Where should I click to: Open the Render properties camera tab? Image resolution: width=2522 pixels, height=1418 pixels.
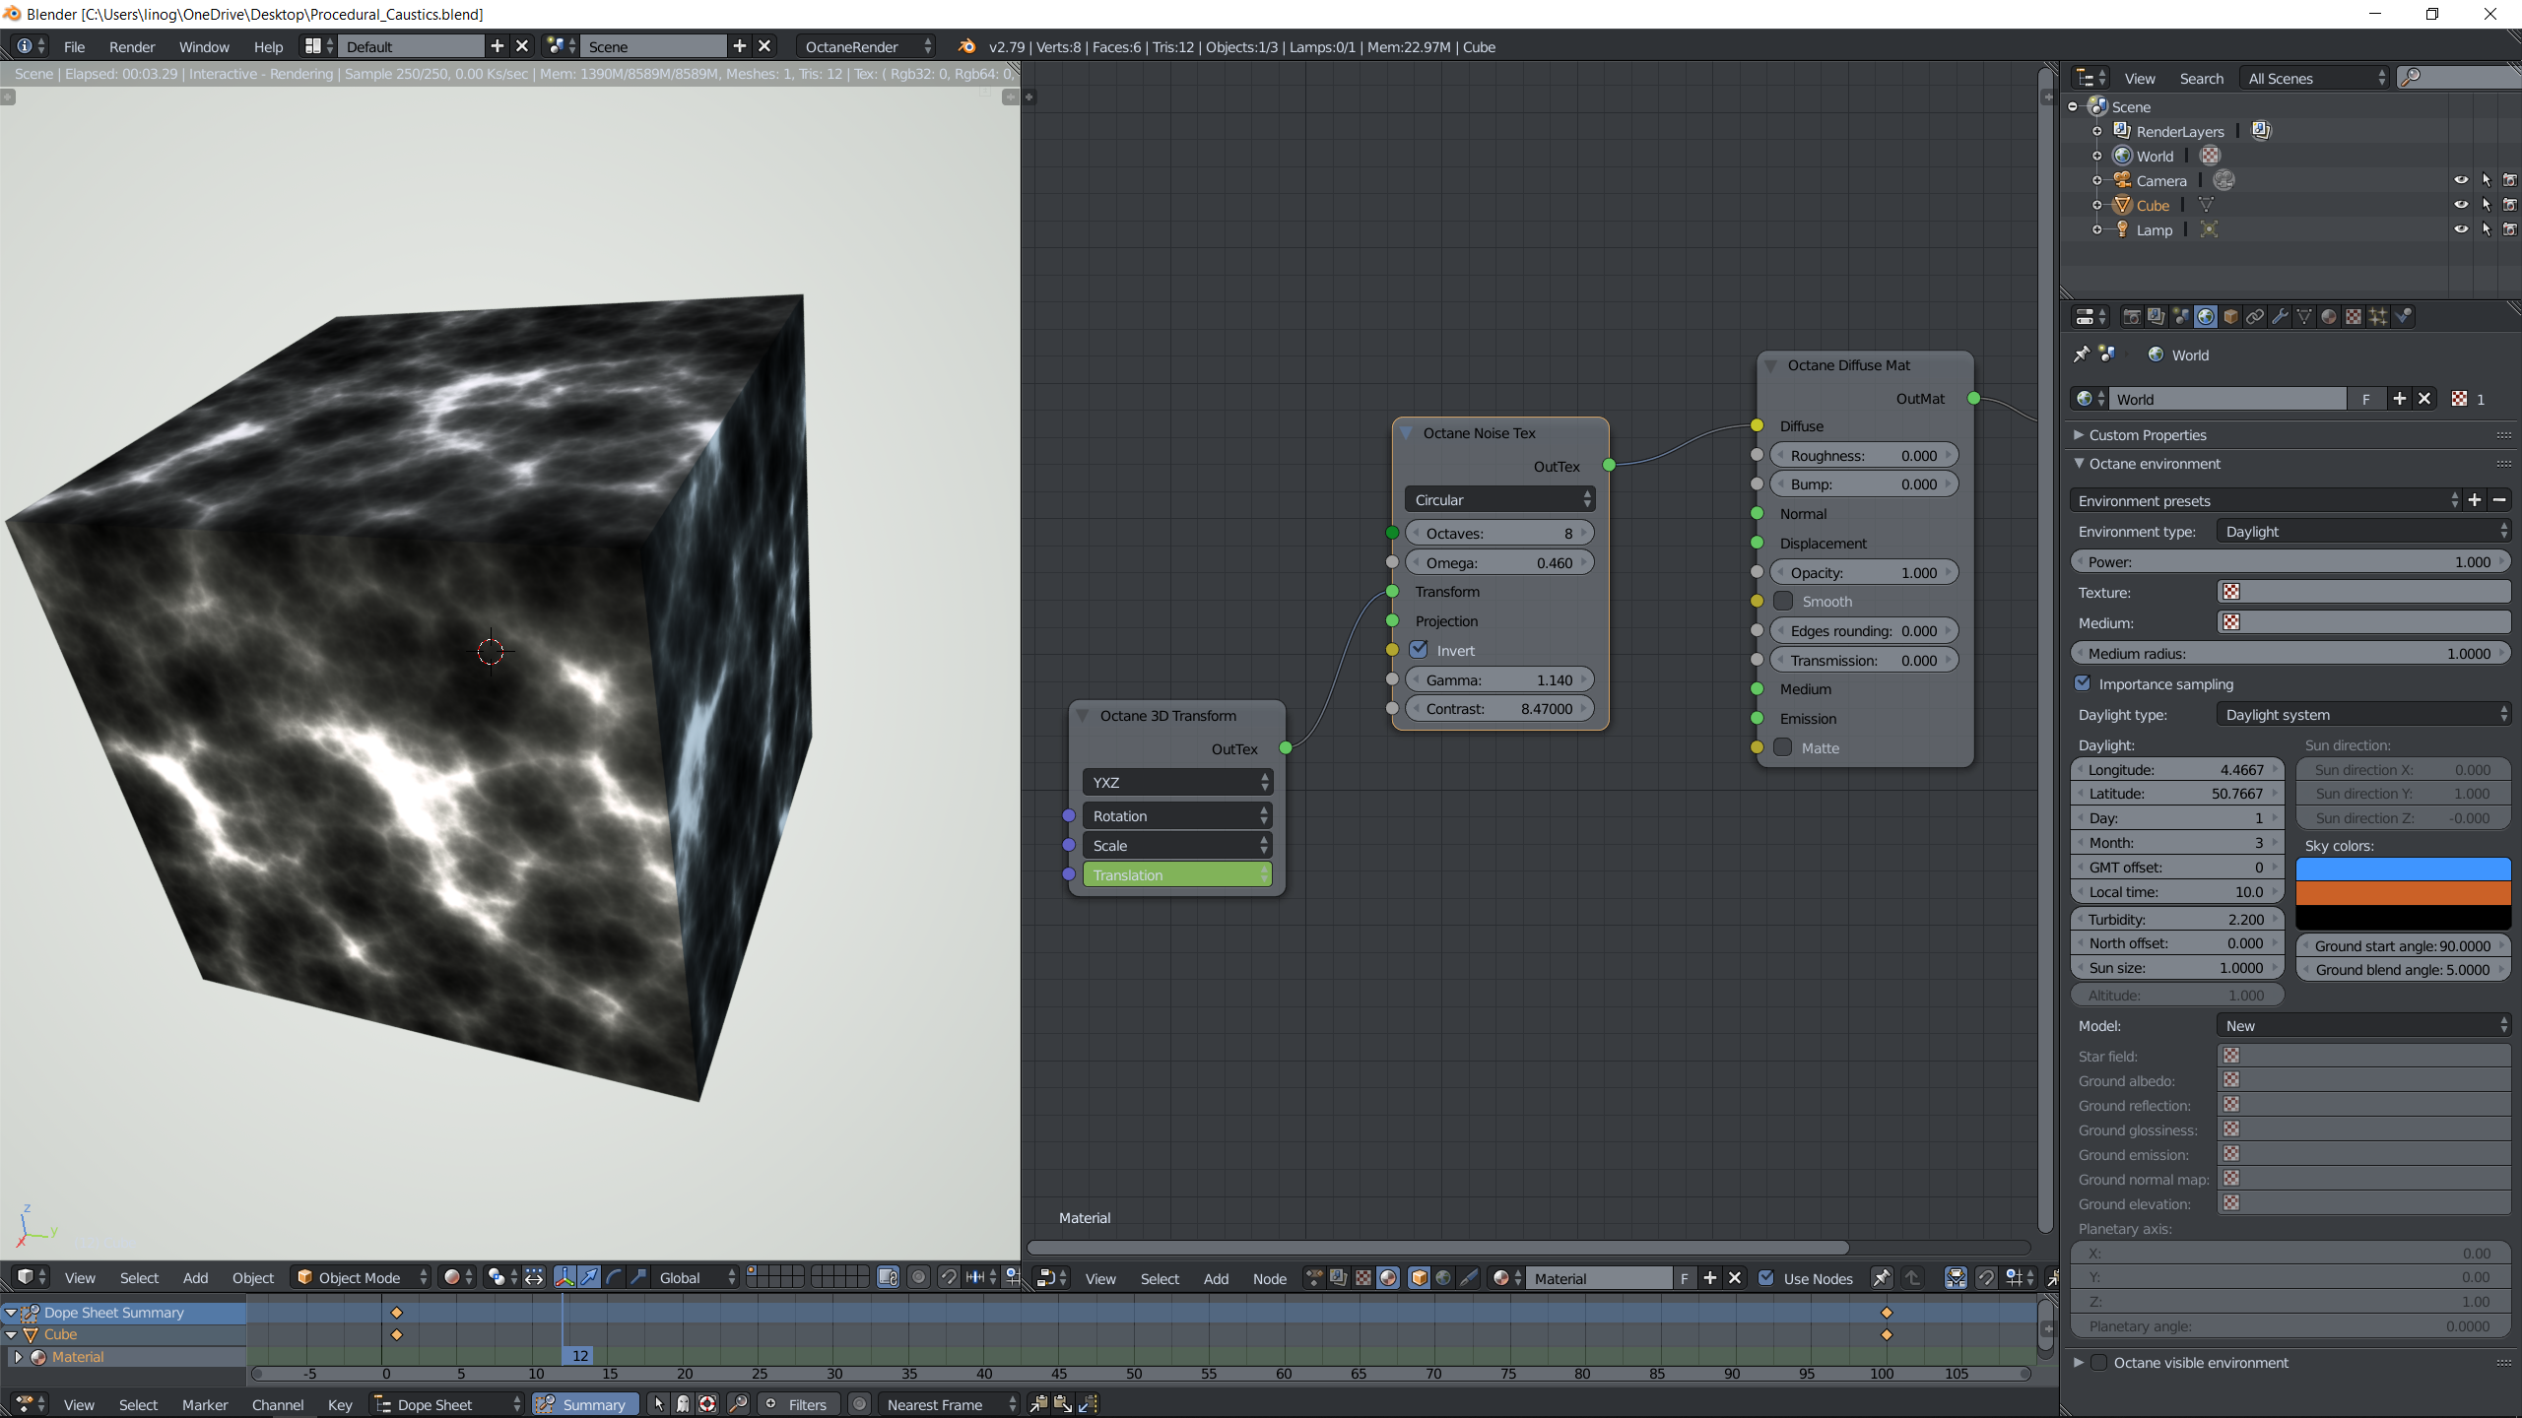point(2131,316)
